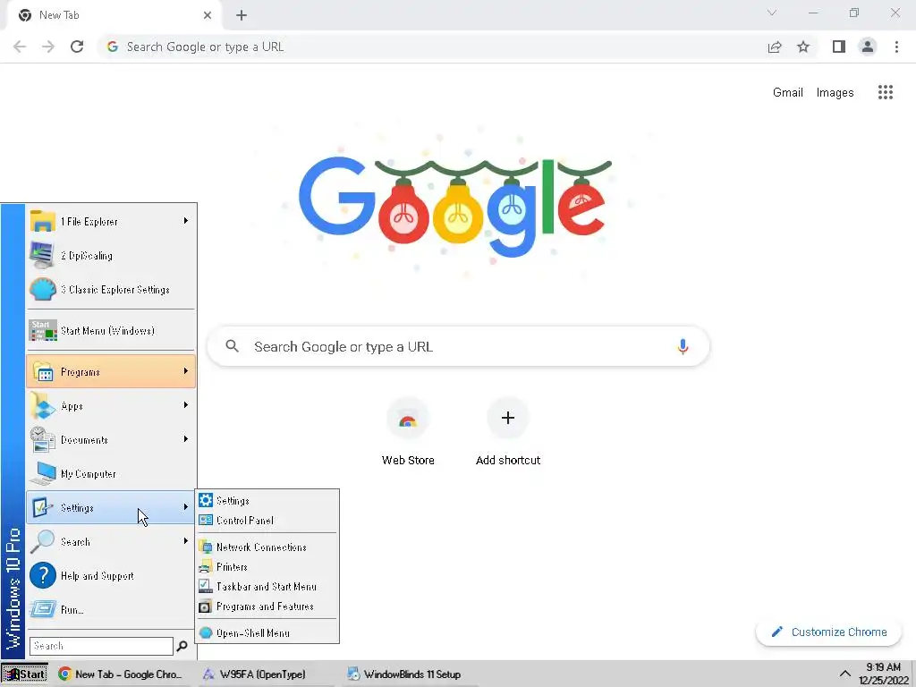
Task: Click the Chrome profile avatar icon
Action: 868,47
